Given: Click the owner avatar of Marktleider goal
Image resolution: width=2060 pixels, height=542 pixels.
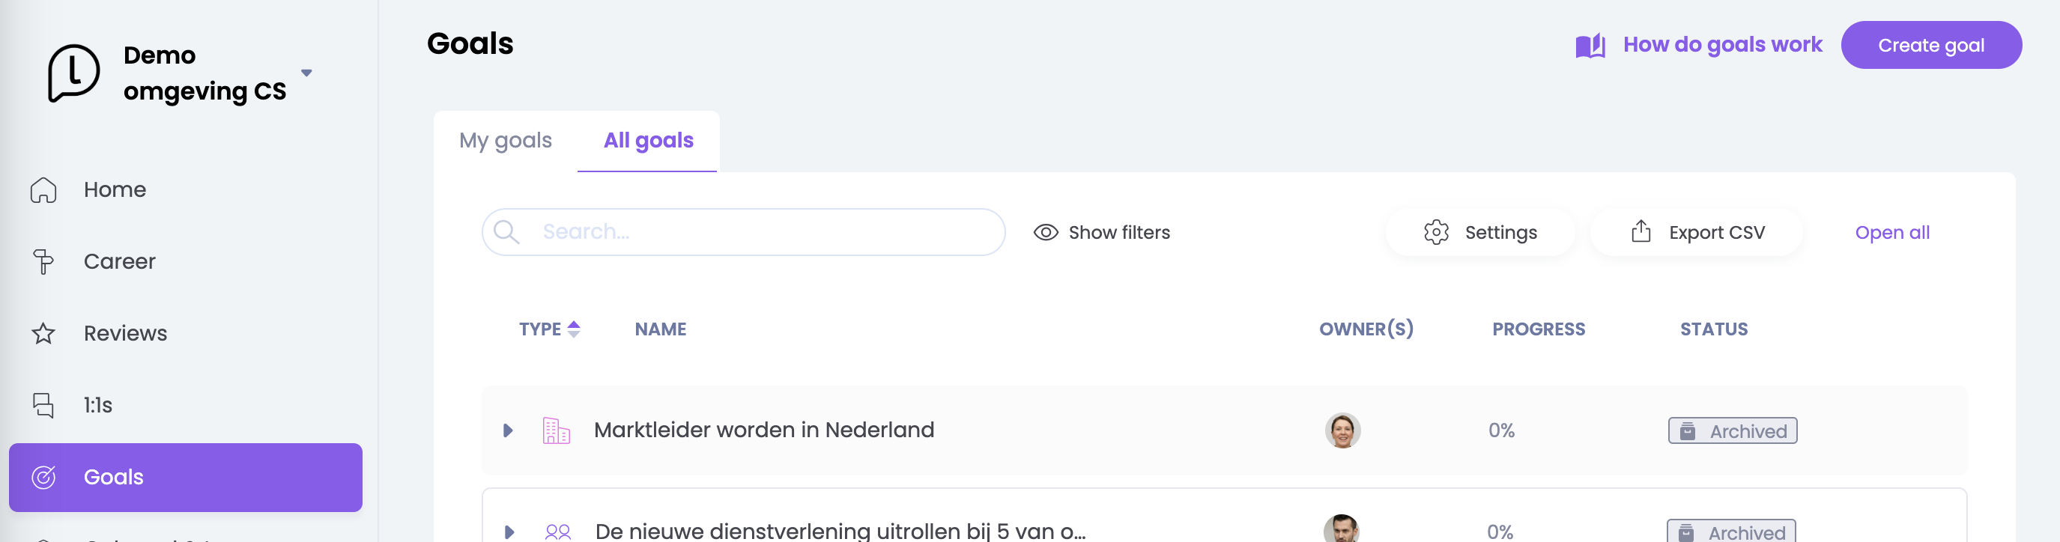Looking at the screenshot, I should [1342, 431].
